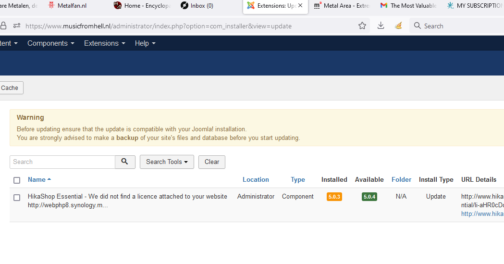Open the Search Tools dropdown
504x264 pixels.
pyautogui.click(x=167, y=162)
